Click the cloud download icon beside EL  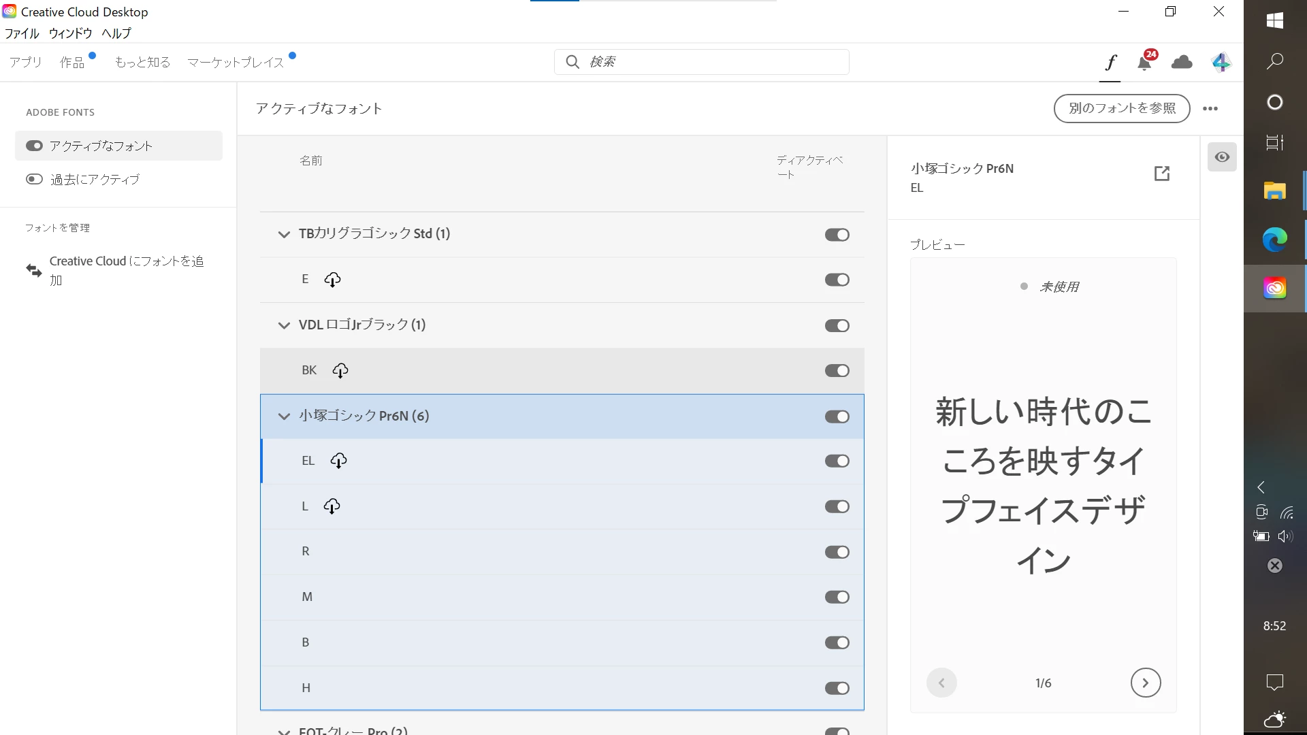point(338,461)
